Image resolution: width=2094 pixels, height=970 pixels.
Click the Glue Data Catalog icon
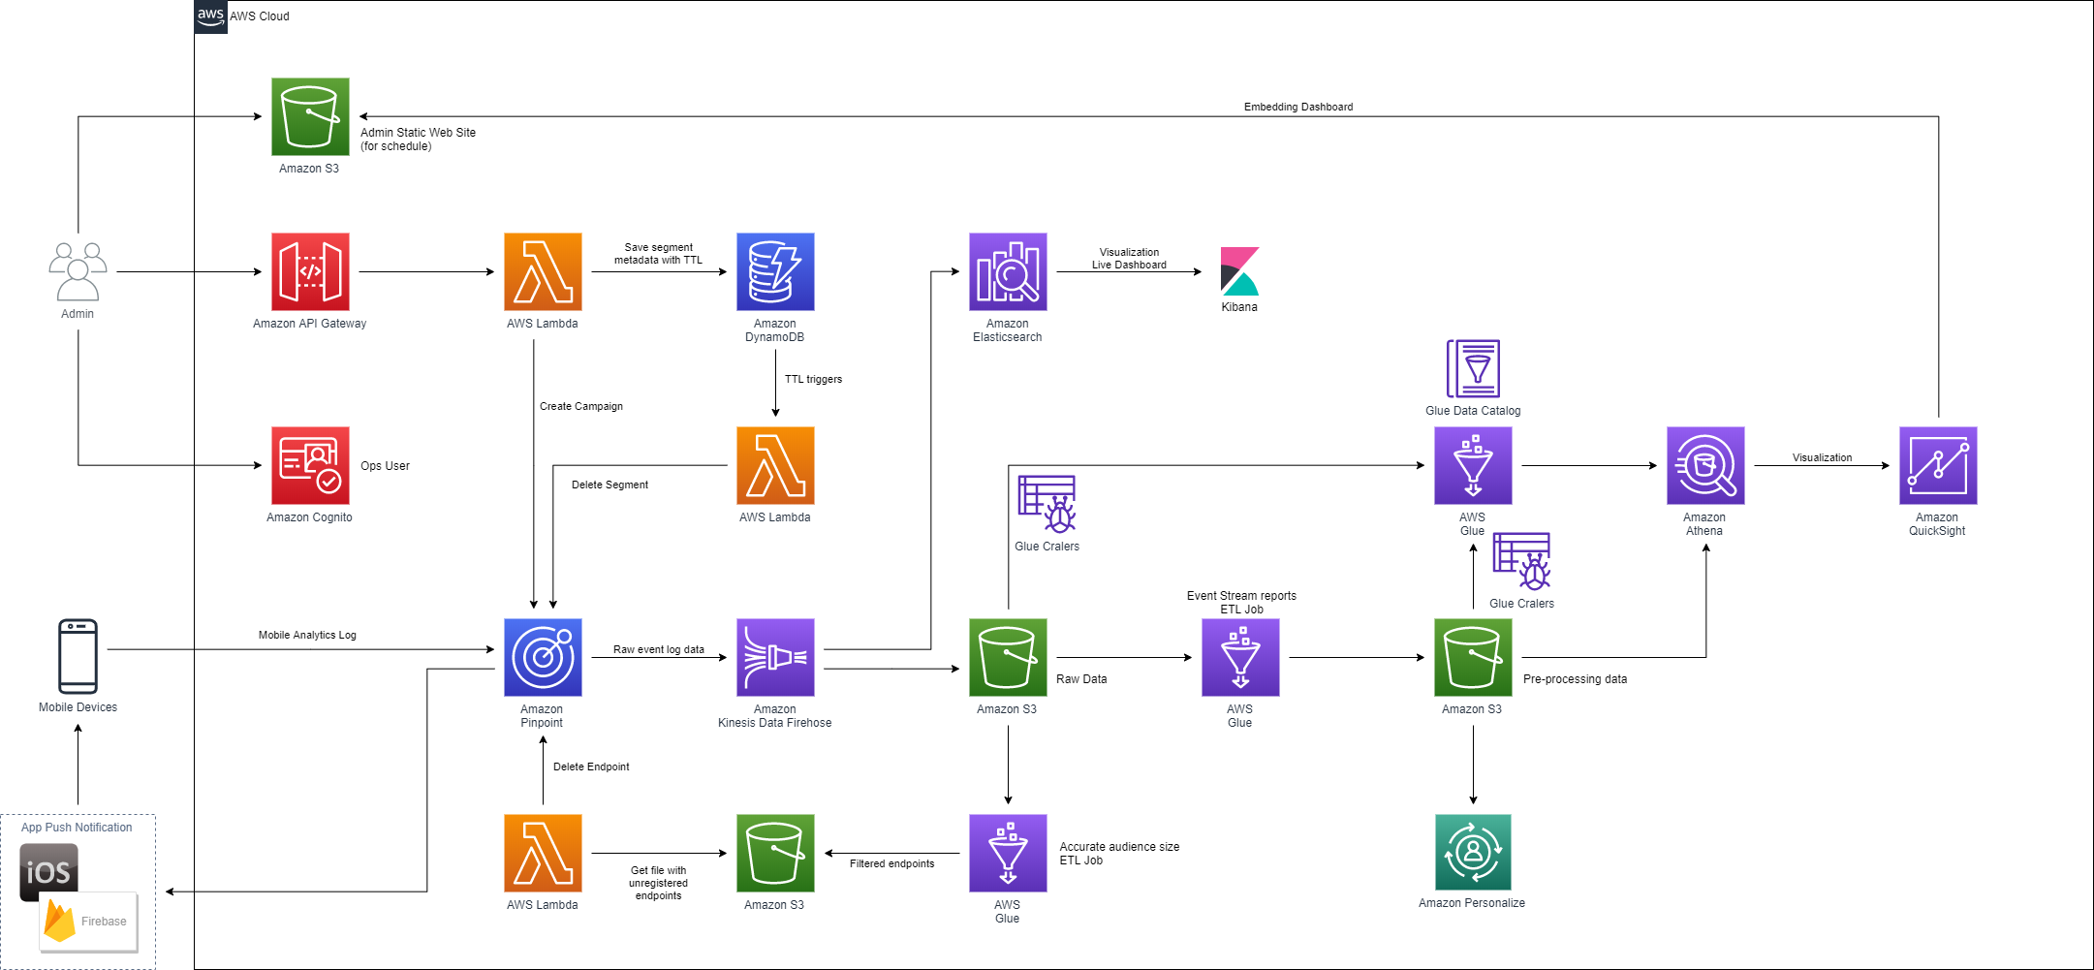click(x=1473, y=368)
